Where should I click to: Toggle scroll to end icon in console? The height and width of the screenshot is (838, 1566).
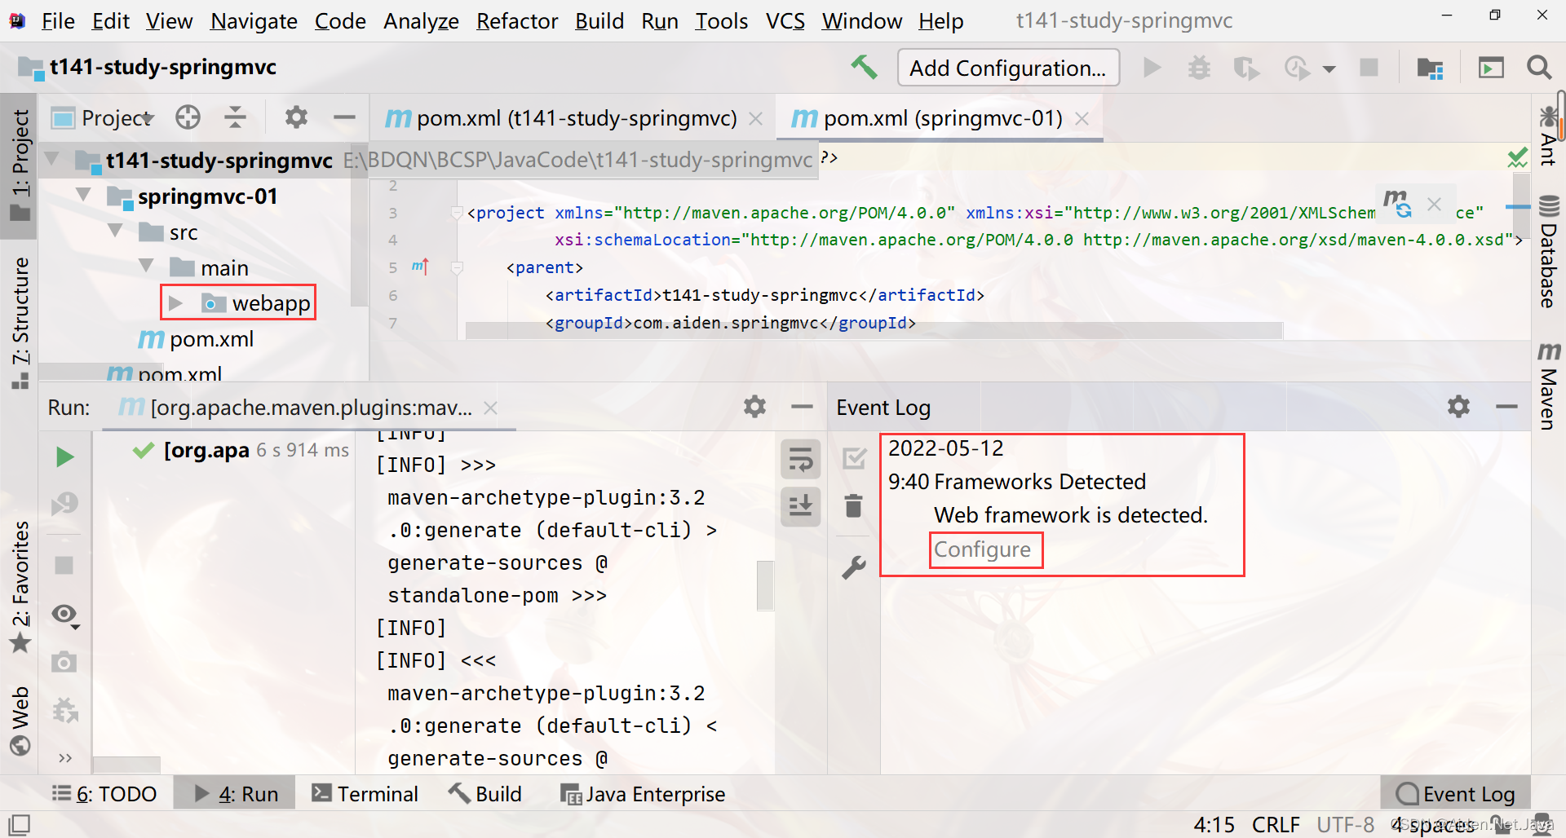[800, 506]
